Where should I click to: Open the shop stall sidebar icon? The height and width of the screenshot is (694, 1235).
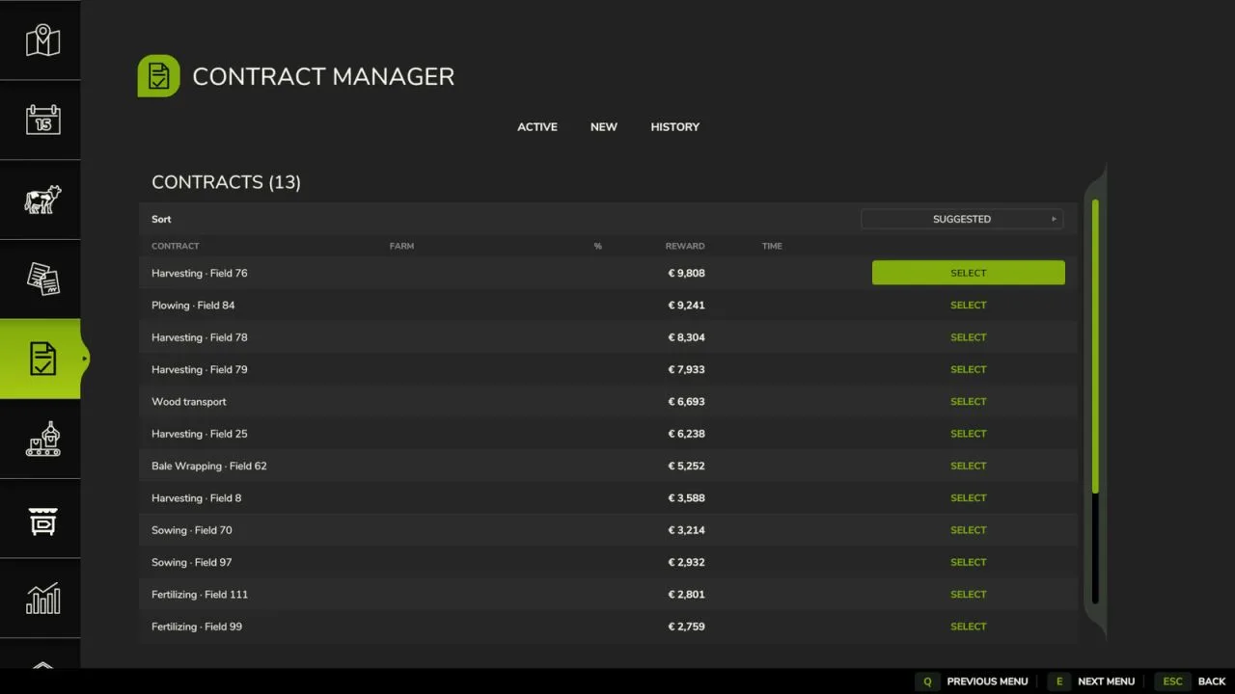click(42, 520)
